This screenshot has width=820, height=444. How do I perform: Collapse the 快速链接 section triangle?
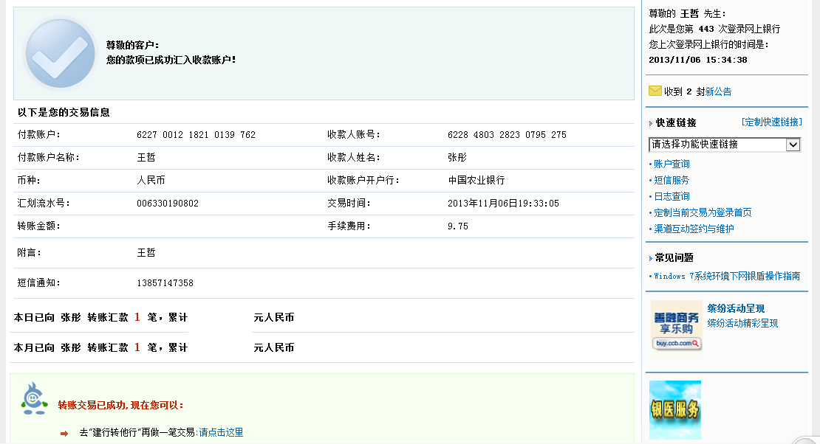651,123
